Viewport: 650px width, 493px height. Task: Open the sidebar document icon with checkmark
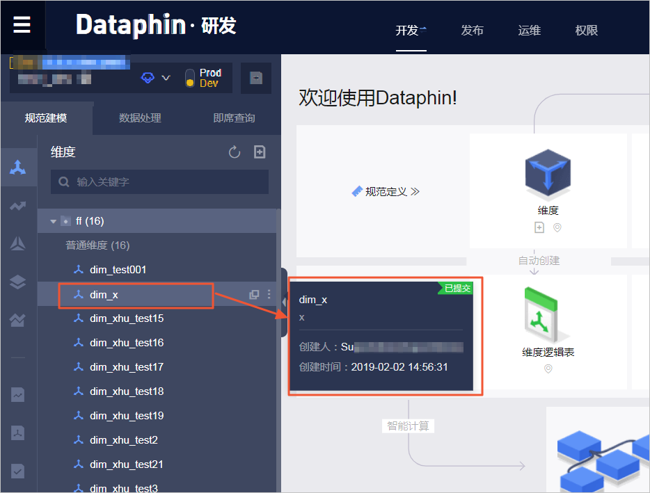(x=18, y=471)
